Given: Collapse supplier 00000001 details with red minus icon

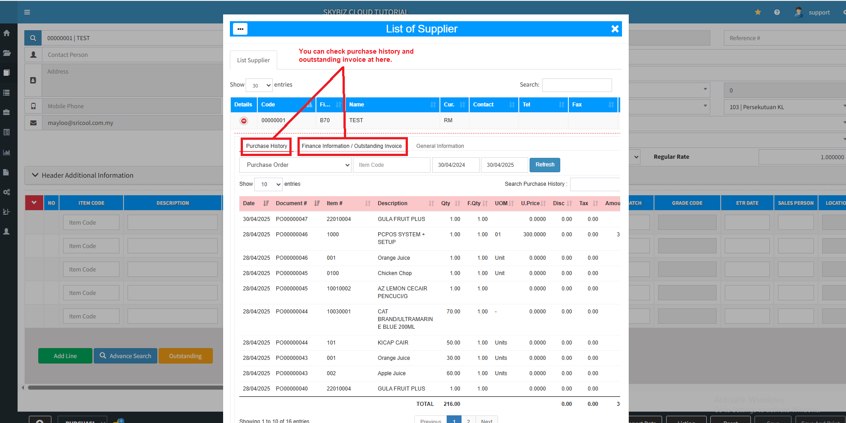Looking at the screenshot, I should [x=244, y=120].
